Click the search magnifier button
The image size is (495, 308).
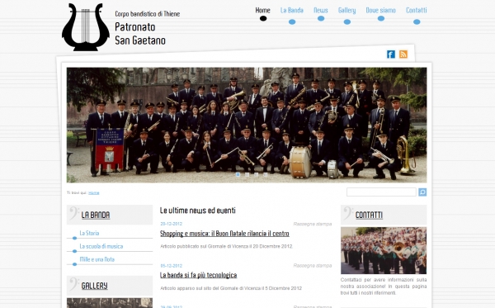click(422, 192)
